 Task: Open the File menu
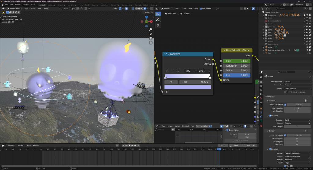click(6, 5)
